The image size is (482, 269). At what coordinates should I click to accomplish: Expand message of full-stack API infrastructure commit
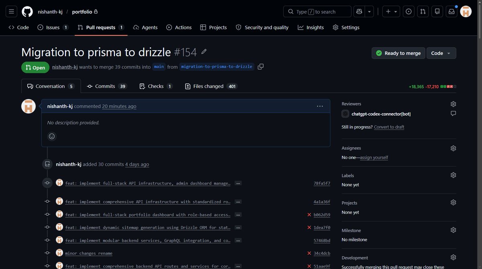click(238, 183)
